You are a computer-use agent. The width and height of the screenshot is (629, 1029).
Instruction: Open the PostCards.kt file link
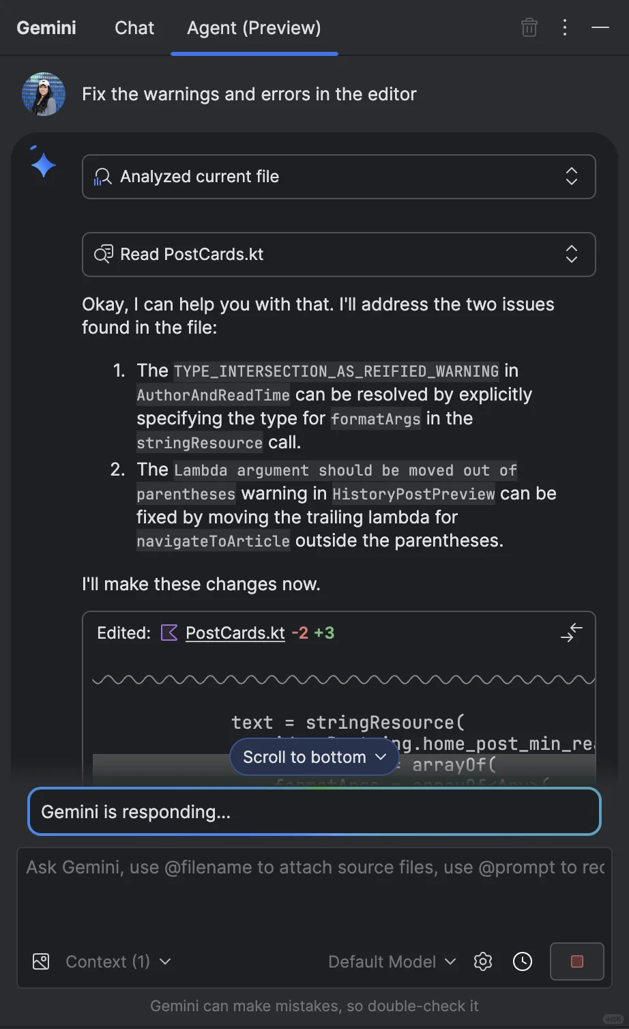[x=235, y=633]
